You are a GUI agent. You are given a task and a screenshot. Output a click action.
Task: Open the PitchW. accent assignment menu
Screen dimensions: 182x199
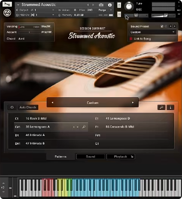[47, 32]
